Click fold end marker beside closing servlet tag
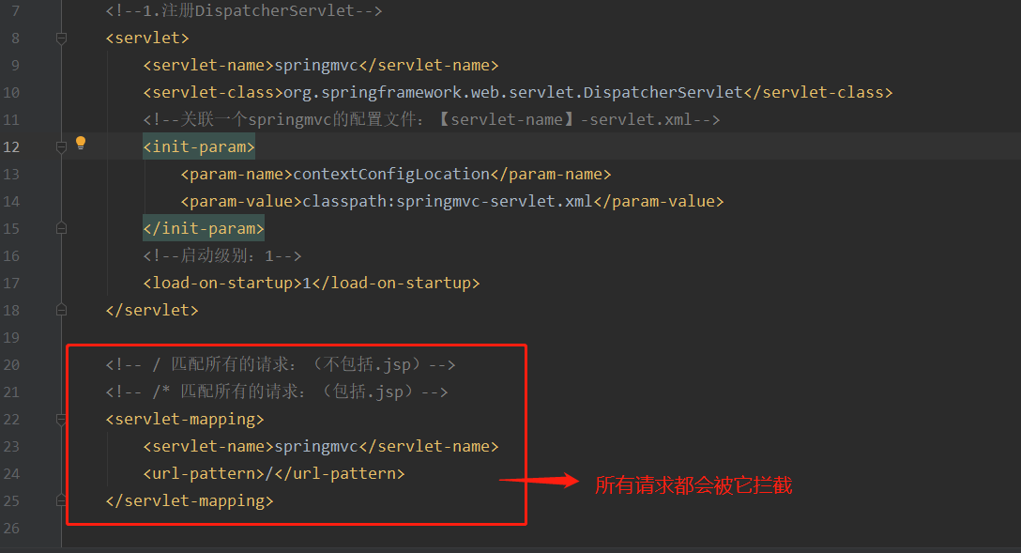1021x553 pixels. click(x=61, y=310)
